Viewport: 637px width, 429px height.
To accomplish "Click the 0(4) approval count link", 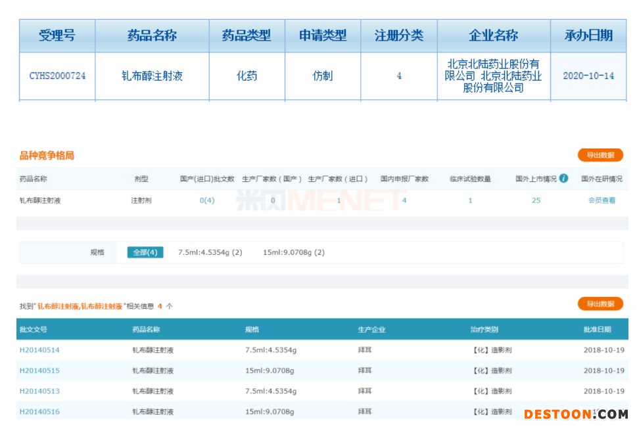I will (207, 200).
